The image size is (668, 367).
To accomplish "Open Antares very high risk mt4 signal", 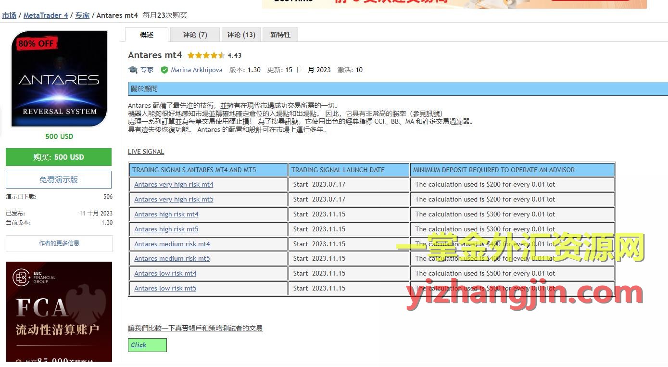I will tap(174, 185).
